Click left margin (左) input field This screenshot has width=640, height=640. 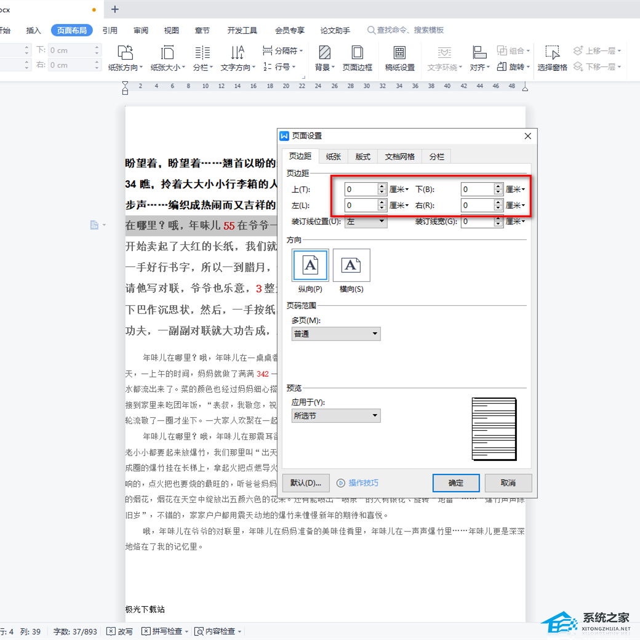(361, 206)
